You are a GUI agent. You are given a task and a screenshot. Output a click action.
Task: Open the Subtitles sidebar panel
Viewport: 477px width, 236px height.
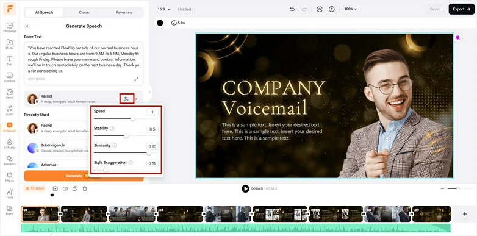[x=9, y=77]
